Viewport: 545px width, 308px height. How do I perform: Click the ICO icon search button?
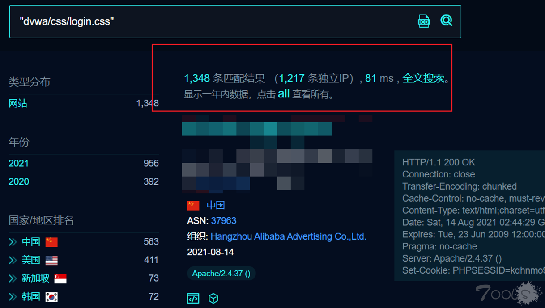pos(423,21)
